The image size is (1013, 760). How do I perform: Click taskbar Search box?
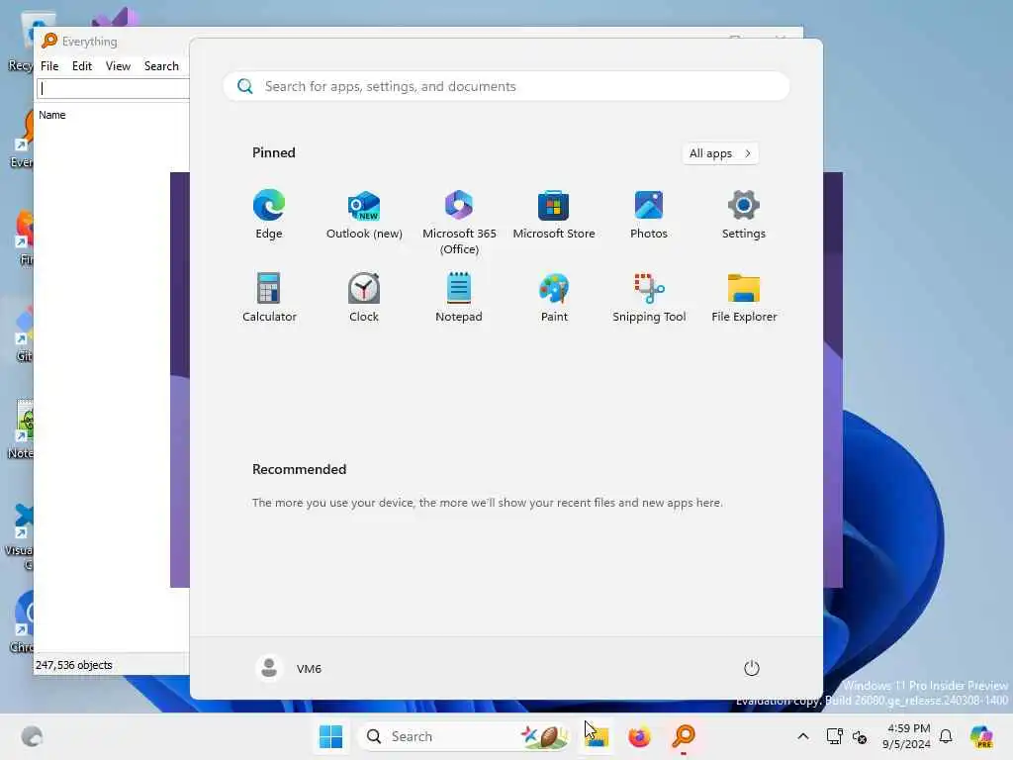pyautogui.click(x=465, y=736)
